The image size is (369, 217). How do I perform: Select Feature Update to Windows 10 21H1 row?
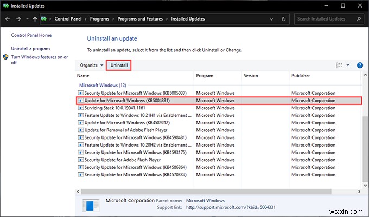pyautogui.click(x=219, y=115)
